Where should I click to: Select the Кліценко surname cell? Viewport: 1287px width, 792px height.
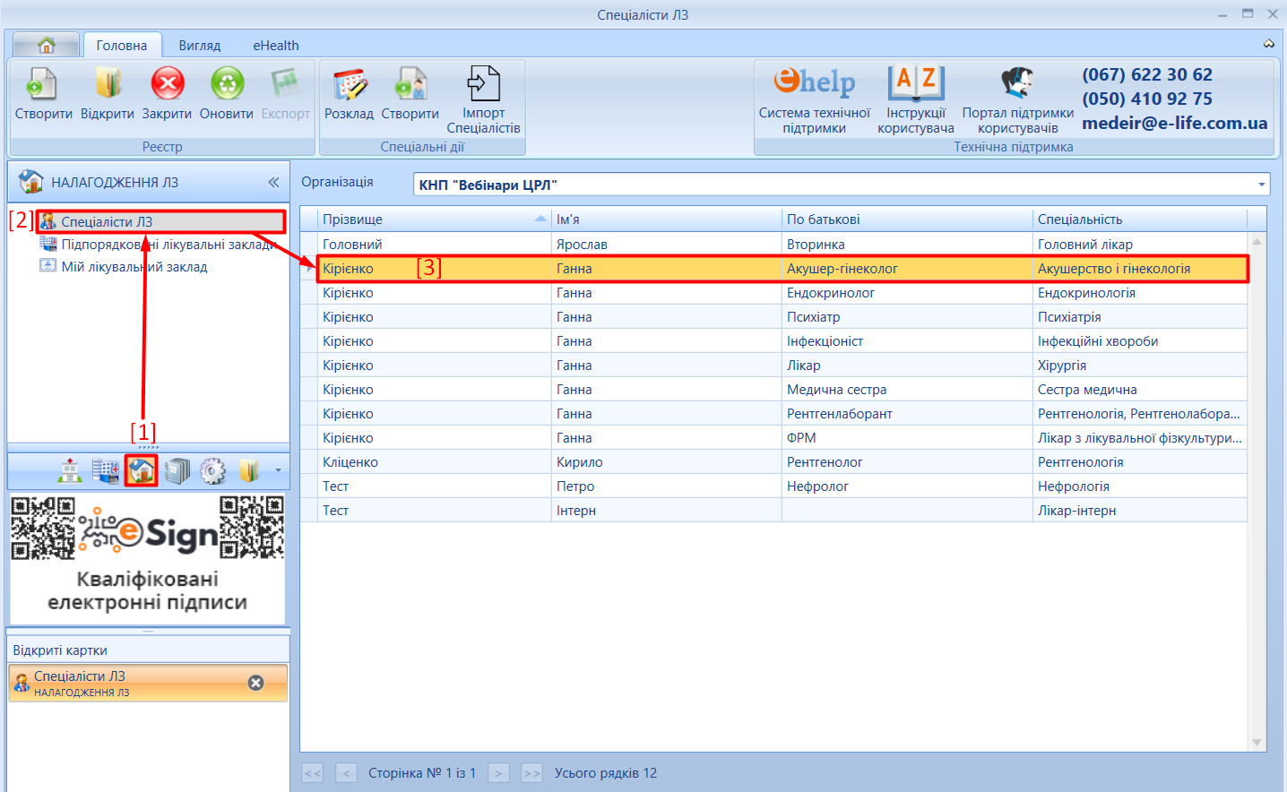435,462
